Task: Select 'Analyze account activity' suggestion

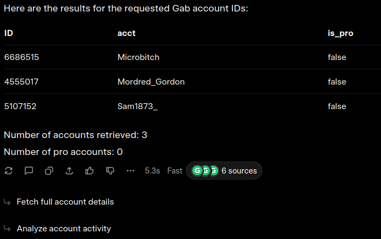Action: click(63, 229)
